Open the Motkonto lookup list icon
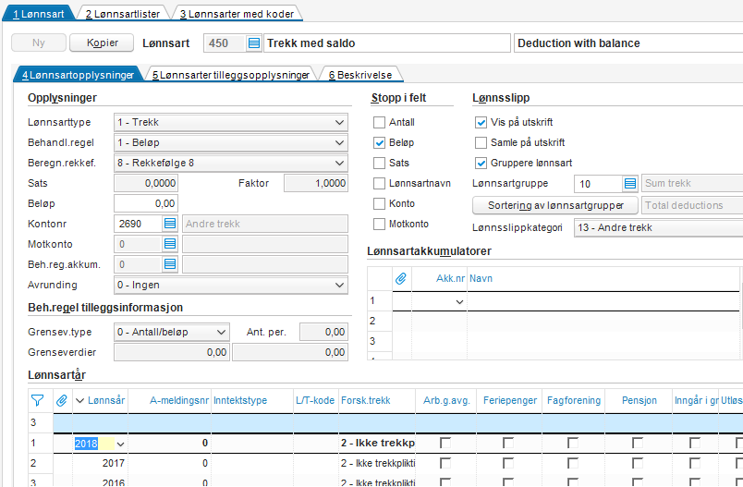This screenshot has width=743, height=487. coord(170,244)
